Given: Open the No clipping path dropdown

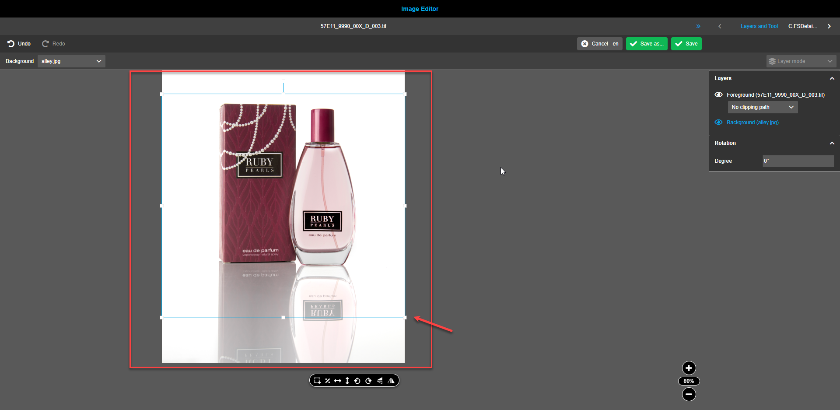Looking at the screenshot, I should pos(762,107).
